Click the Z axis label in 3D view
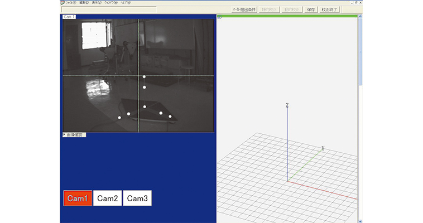The image size is (423, 223). click(287, 105)
